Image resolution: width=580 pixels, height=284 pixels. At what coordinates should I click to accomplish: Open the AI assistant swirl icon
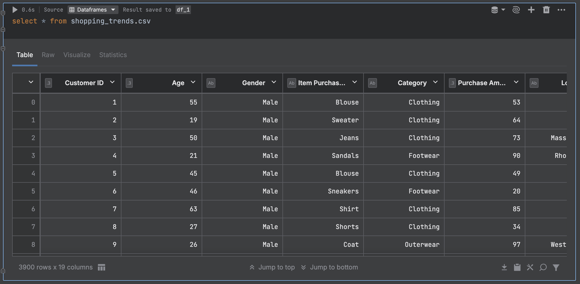click(x=516, y=10)
